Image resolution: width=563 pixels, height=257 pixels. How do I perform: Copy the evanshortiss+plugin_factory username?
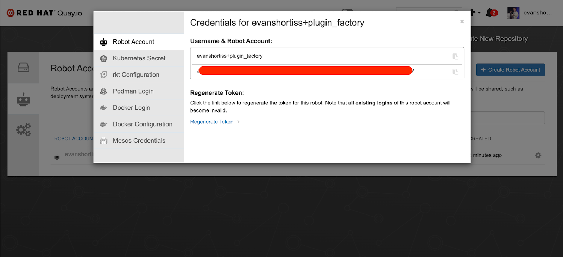click(455, 56)
